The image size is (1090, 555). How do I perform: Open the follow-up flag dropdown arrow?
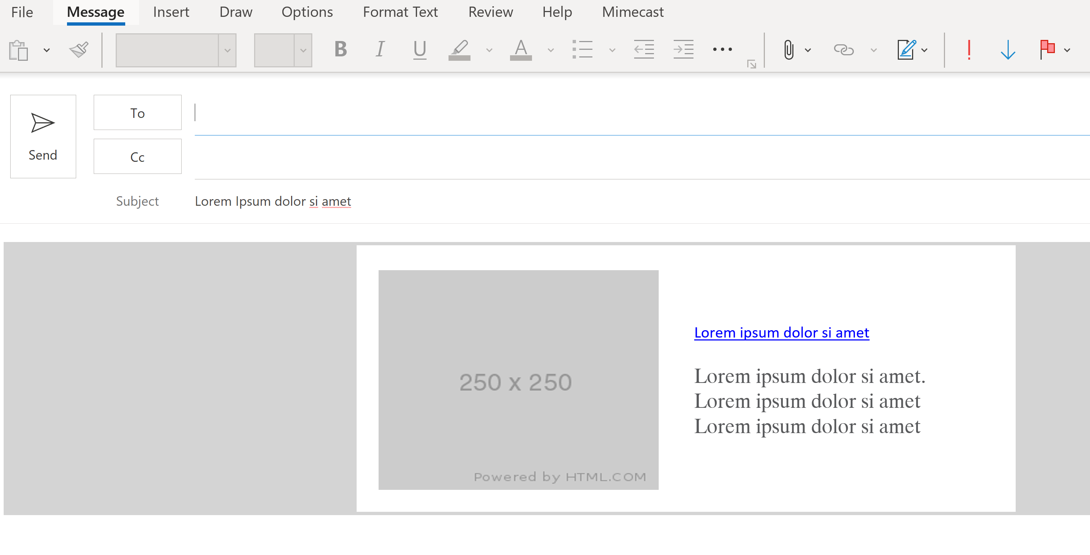(x=1067, y=51)
